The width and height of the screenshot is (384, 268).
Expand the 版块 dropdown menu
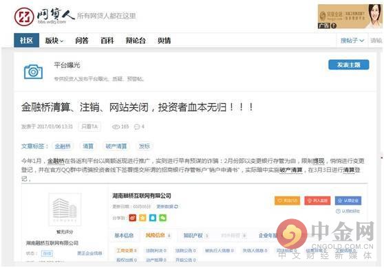point(54,41)
